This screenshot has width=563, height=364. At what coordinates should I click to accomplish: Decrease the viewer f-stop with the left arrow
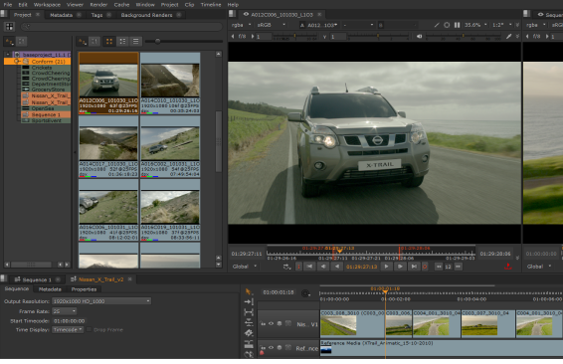coord(233,36)
